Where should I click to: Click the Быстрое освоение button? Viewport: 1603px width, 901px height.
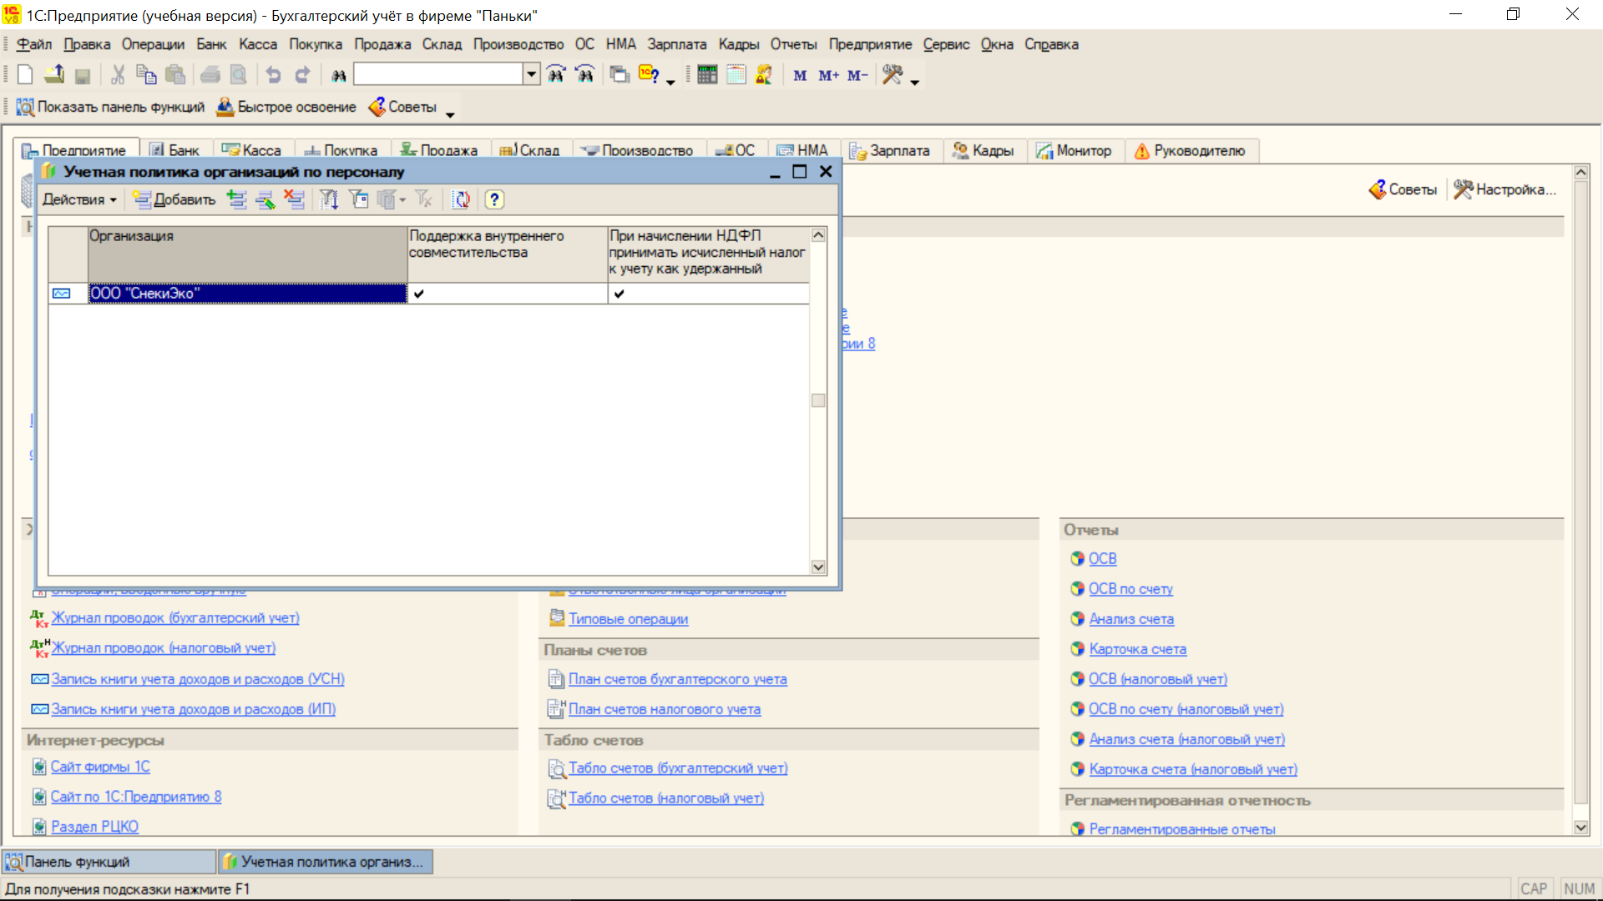pos(286,107)
